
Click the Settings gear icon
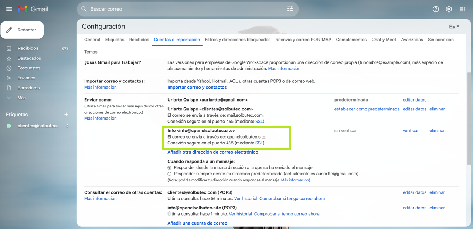click(449, 9)
